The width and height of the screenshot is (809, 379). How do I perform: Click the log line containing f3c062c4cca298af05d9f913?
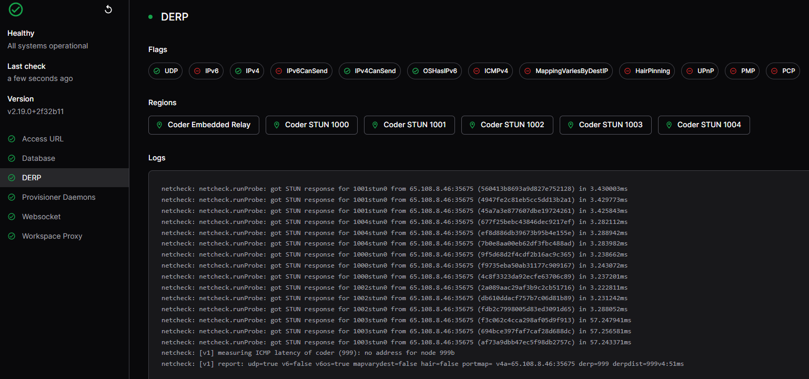pos(397,320)
